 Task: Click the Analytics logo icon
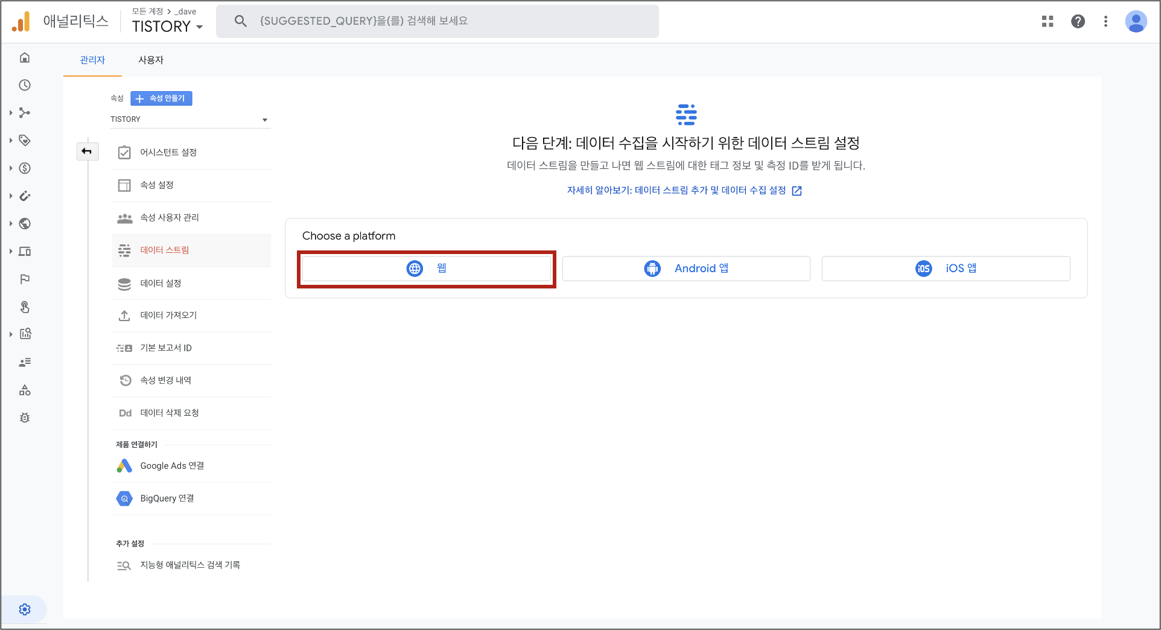(21, 22)
